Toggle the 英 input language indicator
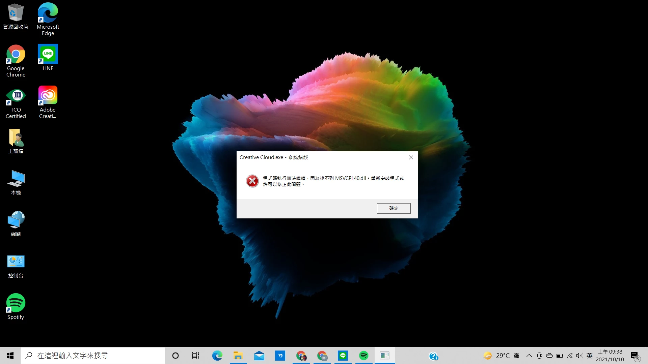This screenshot has width=648, height=364. (x=589, y=356)
